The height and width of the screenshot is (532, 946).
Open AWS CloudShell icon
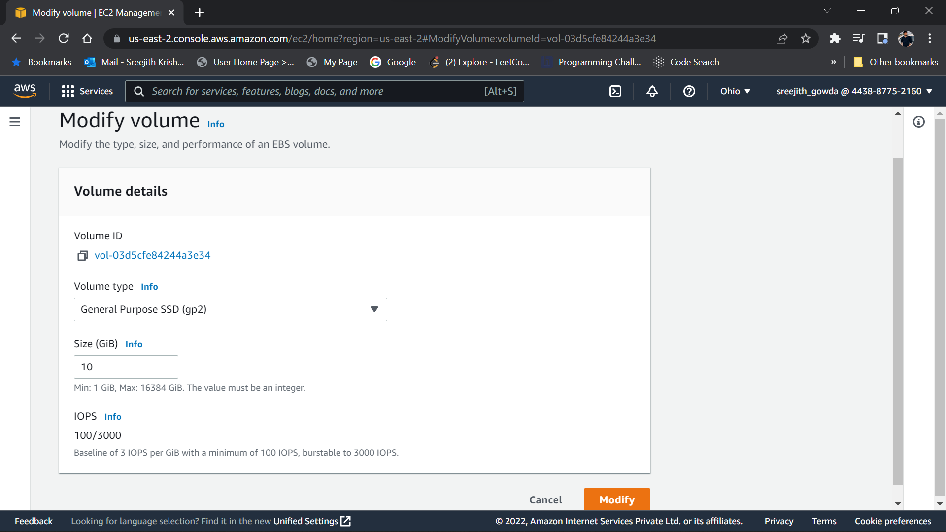tap(615, 91)
